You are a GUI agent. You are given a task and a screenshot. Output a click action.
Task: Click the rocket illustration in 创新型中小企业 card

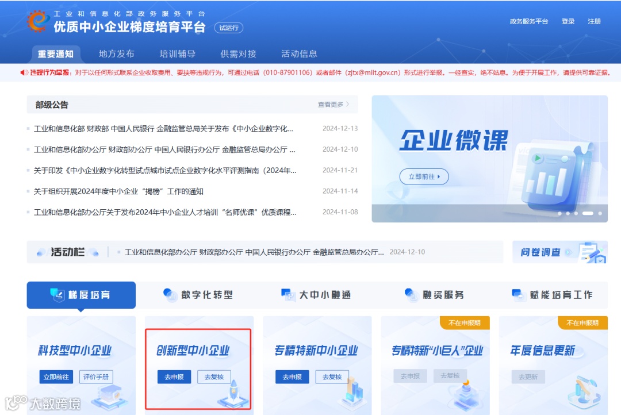(233, 393)
